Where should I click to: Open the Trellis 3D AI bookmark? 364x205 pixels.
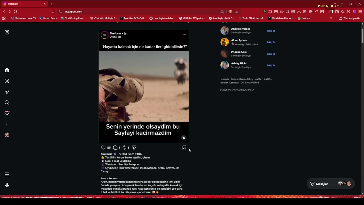click(251, 18)
